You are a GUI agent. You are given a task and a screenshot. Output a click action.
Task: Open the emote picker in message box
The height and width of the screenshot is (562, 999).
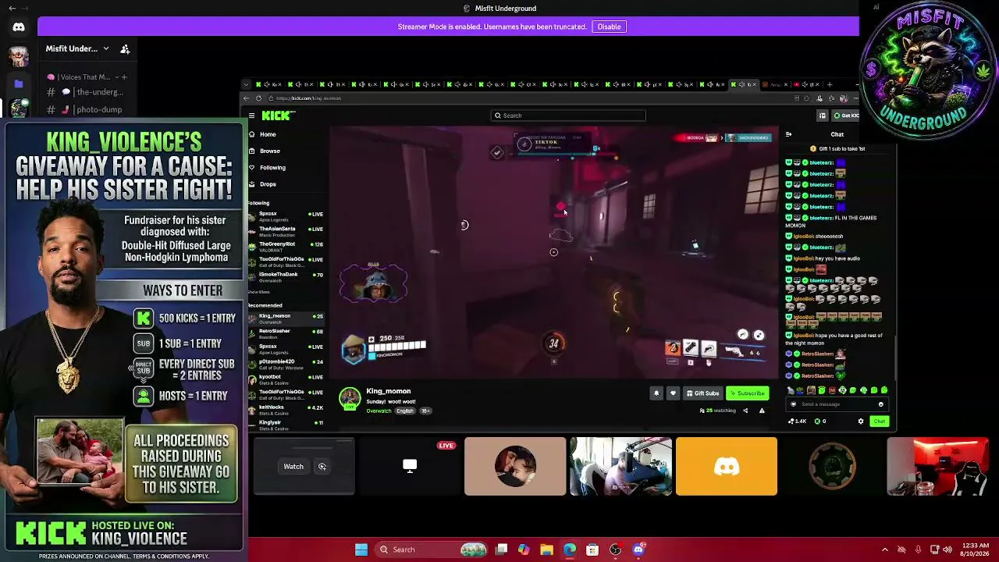880,404
